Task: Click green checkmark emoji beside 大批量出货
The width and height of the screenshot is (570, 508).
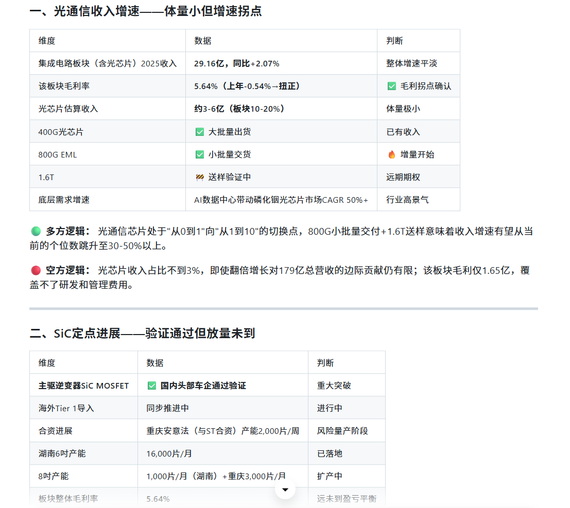Action: click(x=200, y=132)
